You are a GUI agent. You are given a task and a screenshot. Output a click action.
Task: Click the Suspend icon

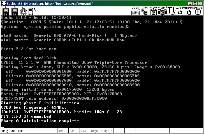(x=189, y=11)
